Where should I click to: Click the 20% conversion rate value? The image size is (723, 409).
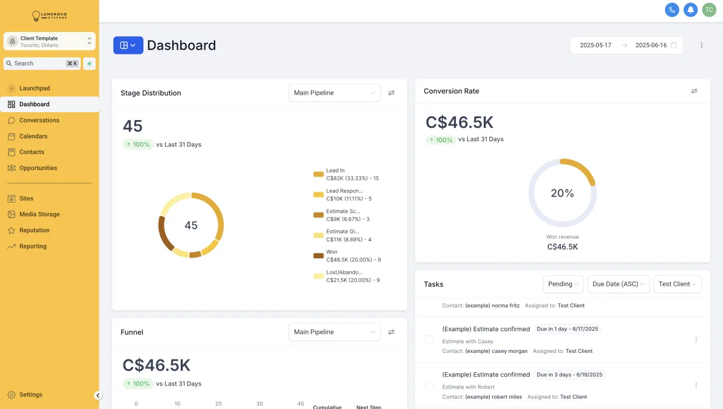tap(562, 193)
